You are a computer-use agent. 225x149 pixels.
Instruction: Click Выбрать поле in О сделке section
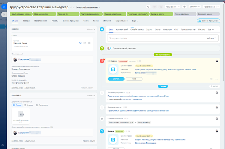point(17,87)
